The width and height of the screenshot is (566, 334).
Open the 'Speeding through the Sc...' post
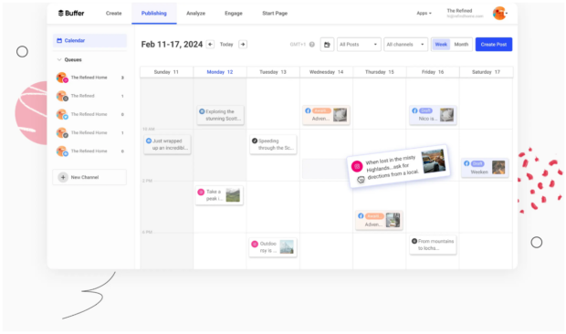pyautogui.click(x=273, y=144)
